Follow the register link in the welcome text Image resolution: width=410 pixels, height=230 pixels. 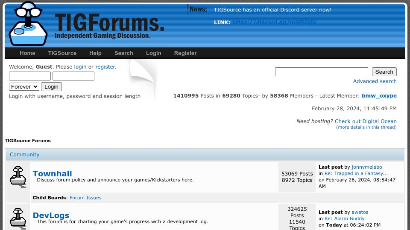105,67
